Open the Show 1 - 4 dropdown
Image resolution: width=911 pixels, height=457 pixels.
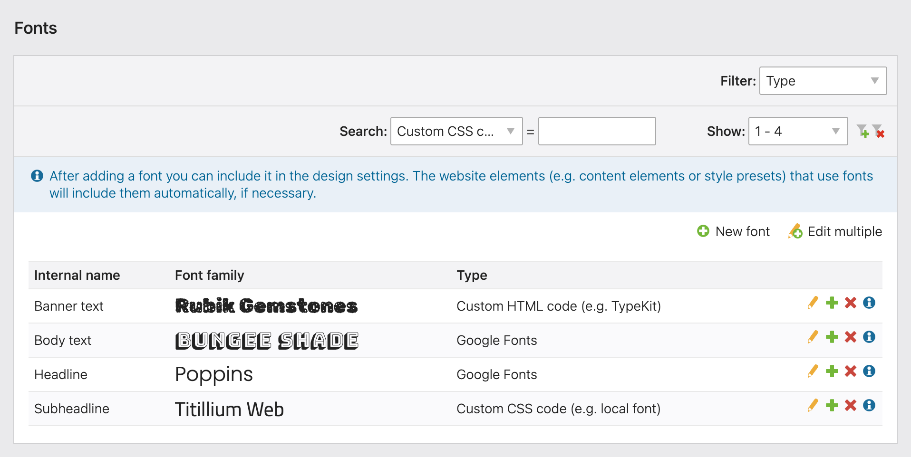pyautogui.click(x=797, y=132)
